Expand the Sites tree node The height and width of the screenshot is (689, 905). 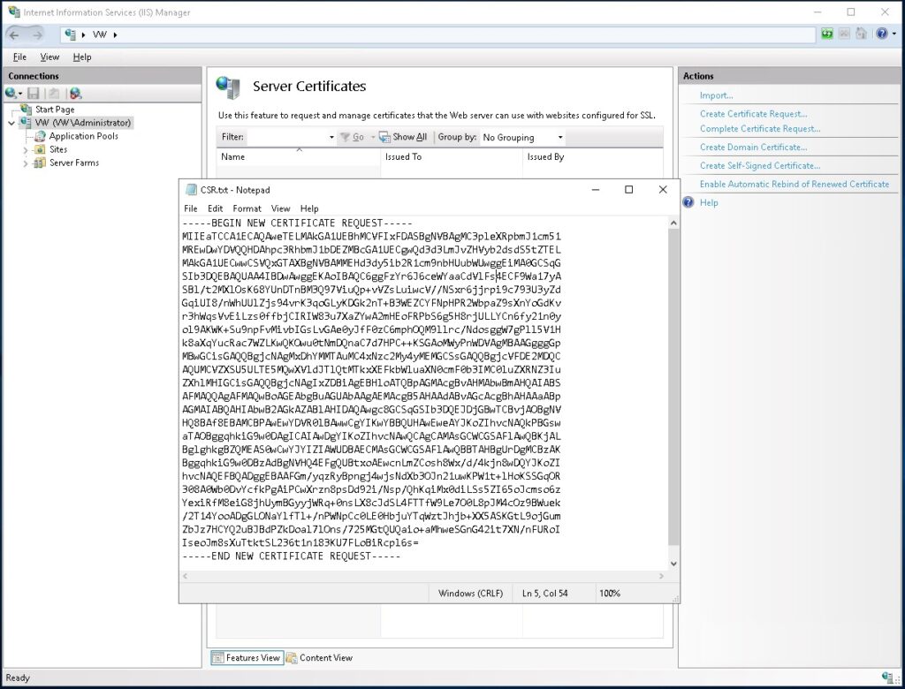[x=26, y=150]
